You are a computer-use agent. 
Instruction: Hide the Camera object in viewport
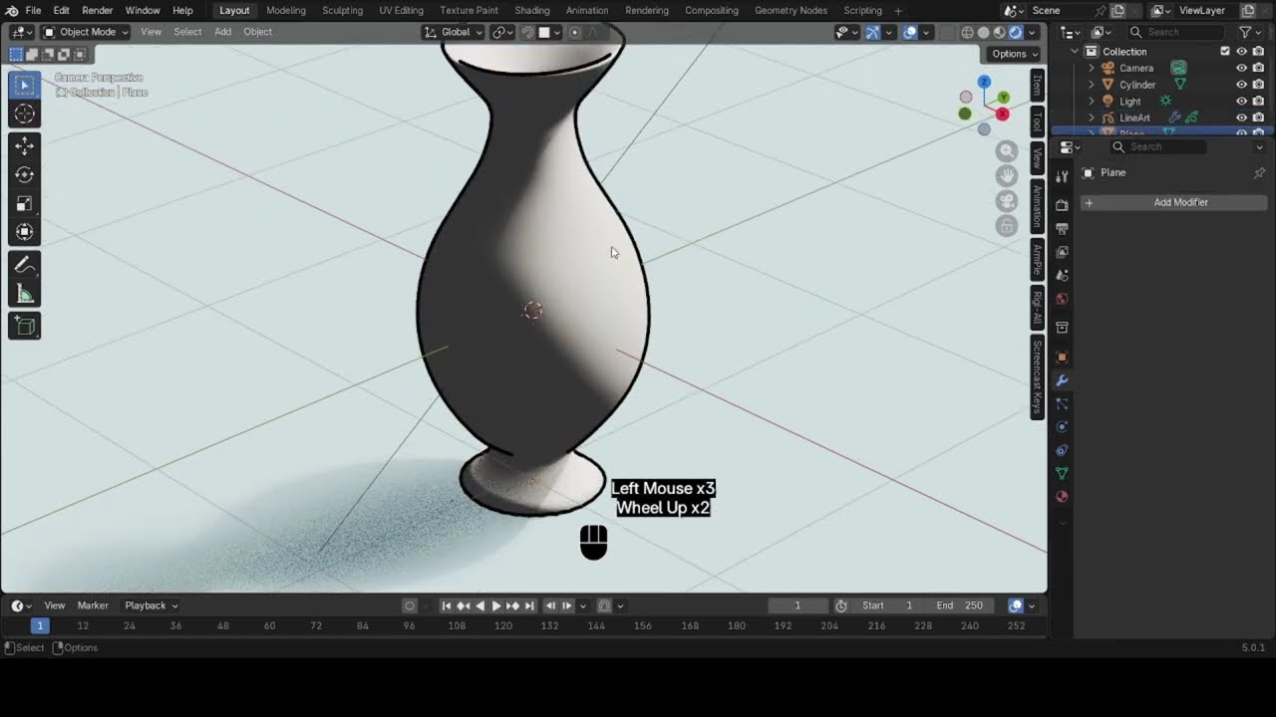click(1242, 68)
